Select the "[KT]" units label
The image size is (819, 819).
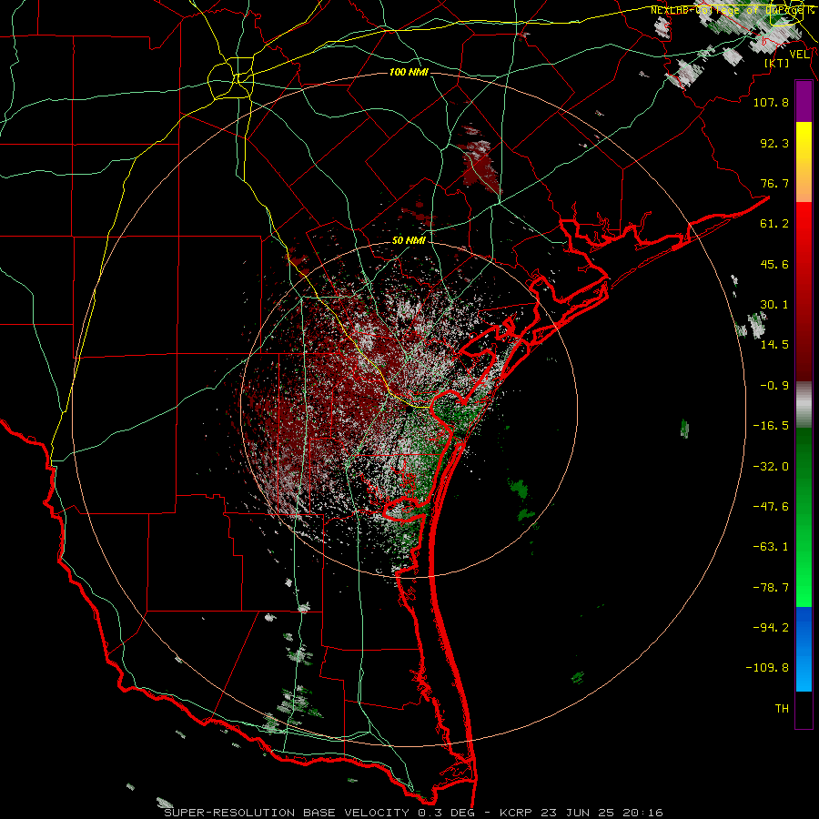pos(777,63)
